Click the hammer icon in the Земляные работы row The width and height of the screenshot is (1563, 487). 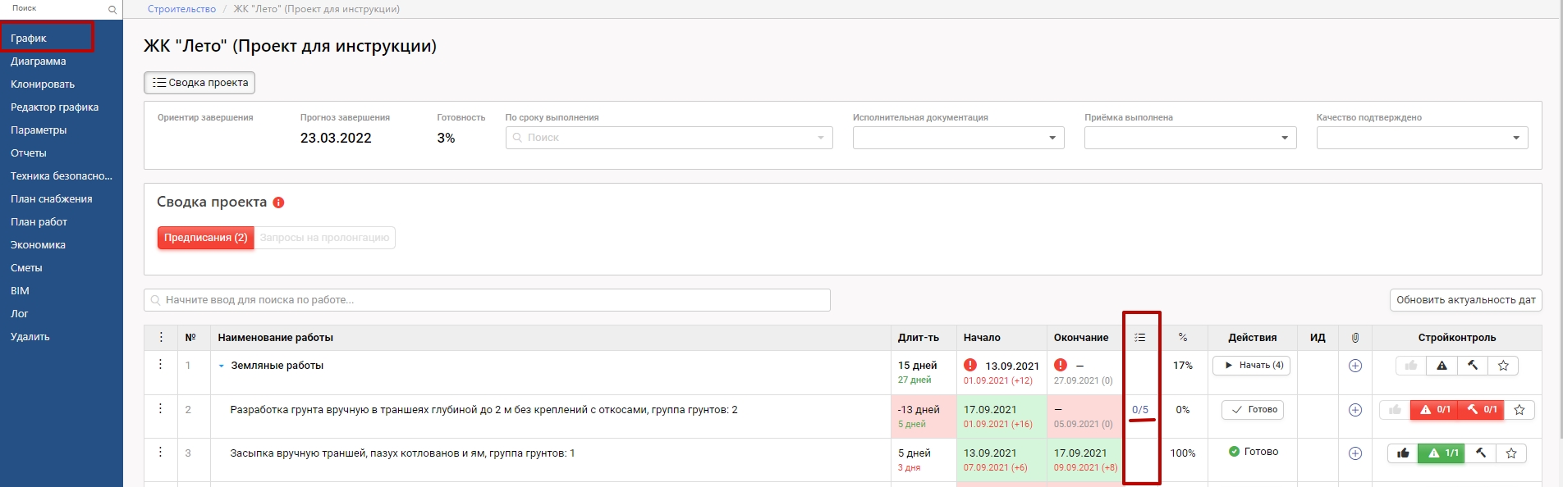coord(1473,366)
